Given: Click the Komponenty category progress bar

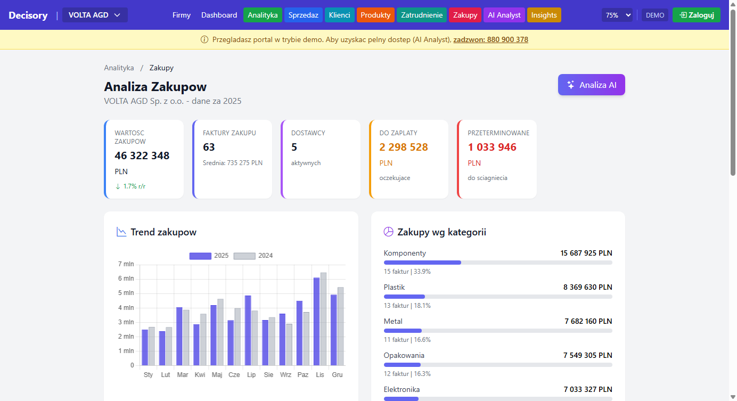Looking at the screenshot, I should 497,263.
